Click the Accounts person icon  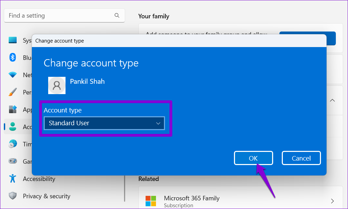(x=13, y=127)
